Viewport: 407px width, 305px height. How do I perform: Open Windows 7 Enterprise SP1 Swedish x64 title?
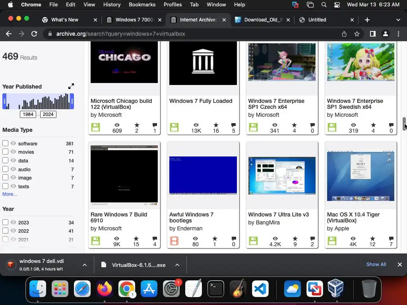click(x=355, y=104)
